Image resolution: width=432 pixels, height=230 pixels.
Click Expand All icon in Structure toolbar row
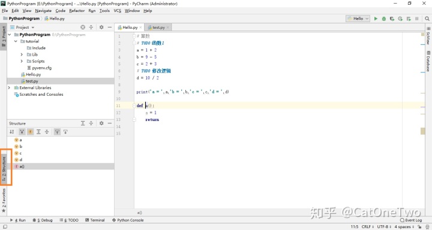[38, 132]
